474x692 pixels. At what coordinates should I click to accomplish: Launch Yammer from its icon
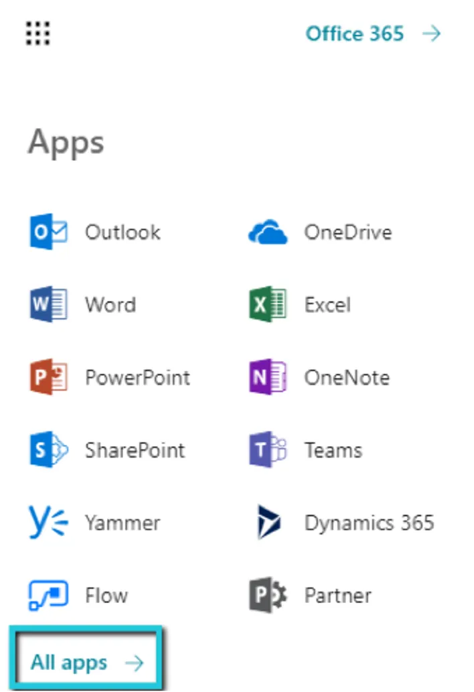click(48, 522)
